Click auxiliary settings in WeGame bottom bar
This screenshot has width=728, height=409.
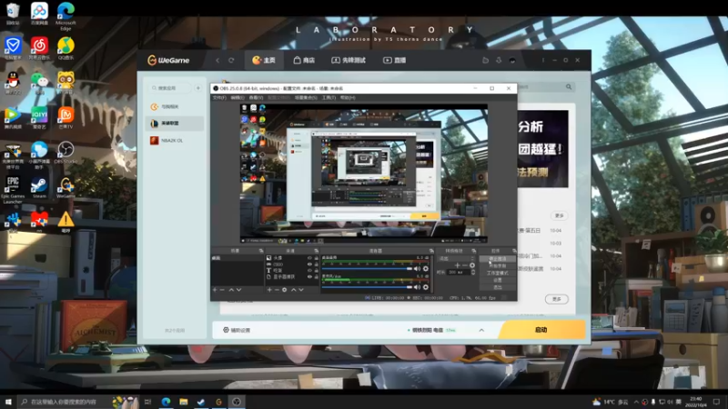coord(237,330)
